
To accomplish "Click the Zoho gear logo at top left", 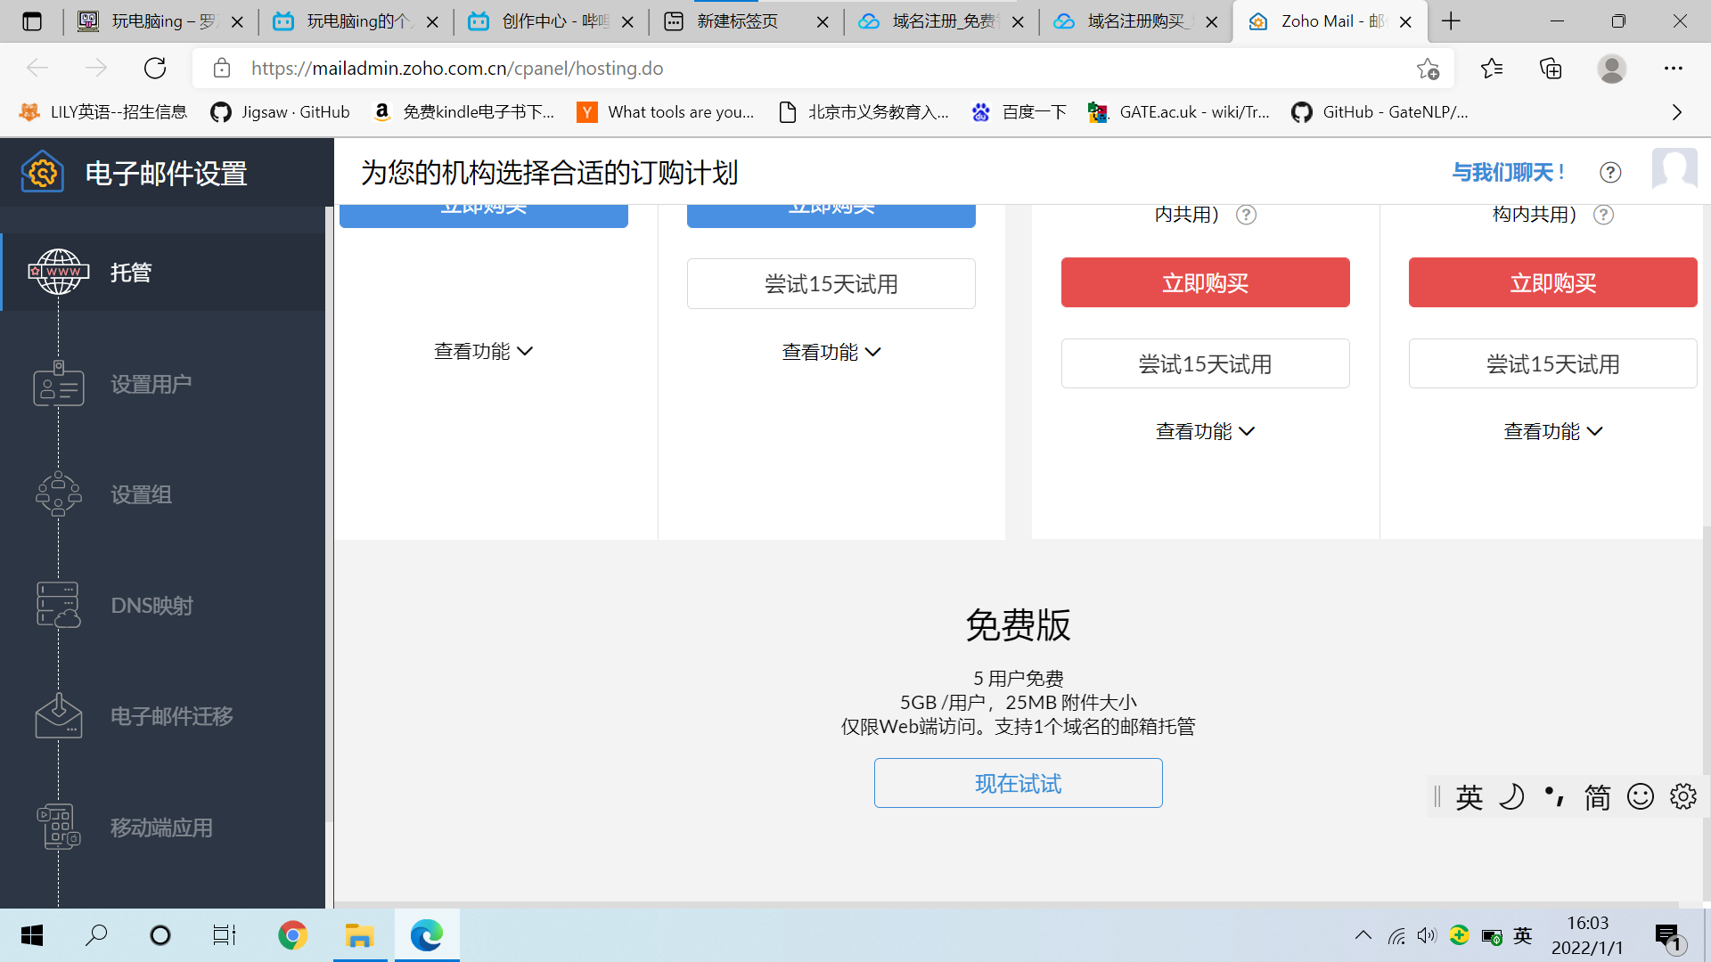I will (42, 171).
